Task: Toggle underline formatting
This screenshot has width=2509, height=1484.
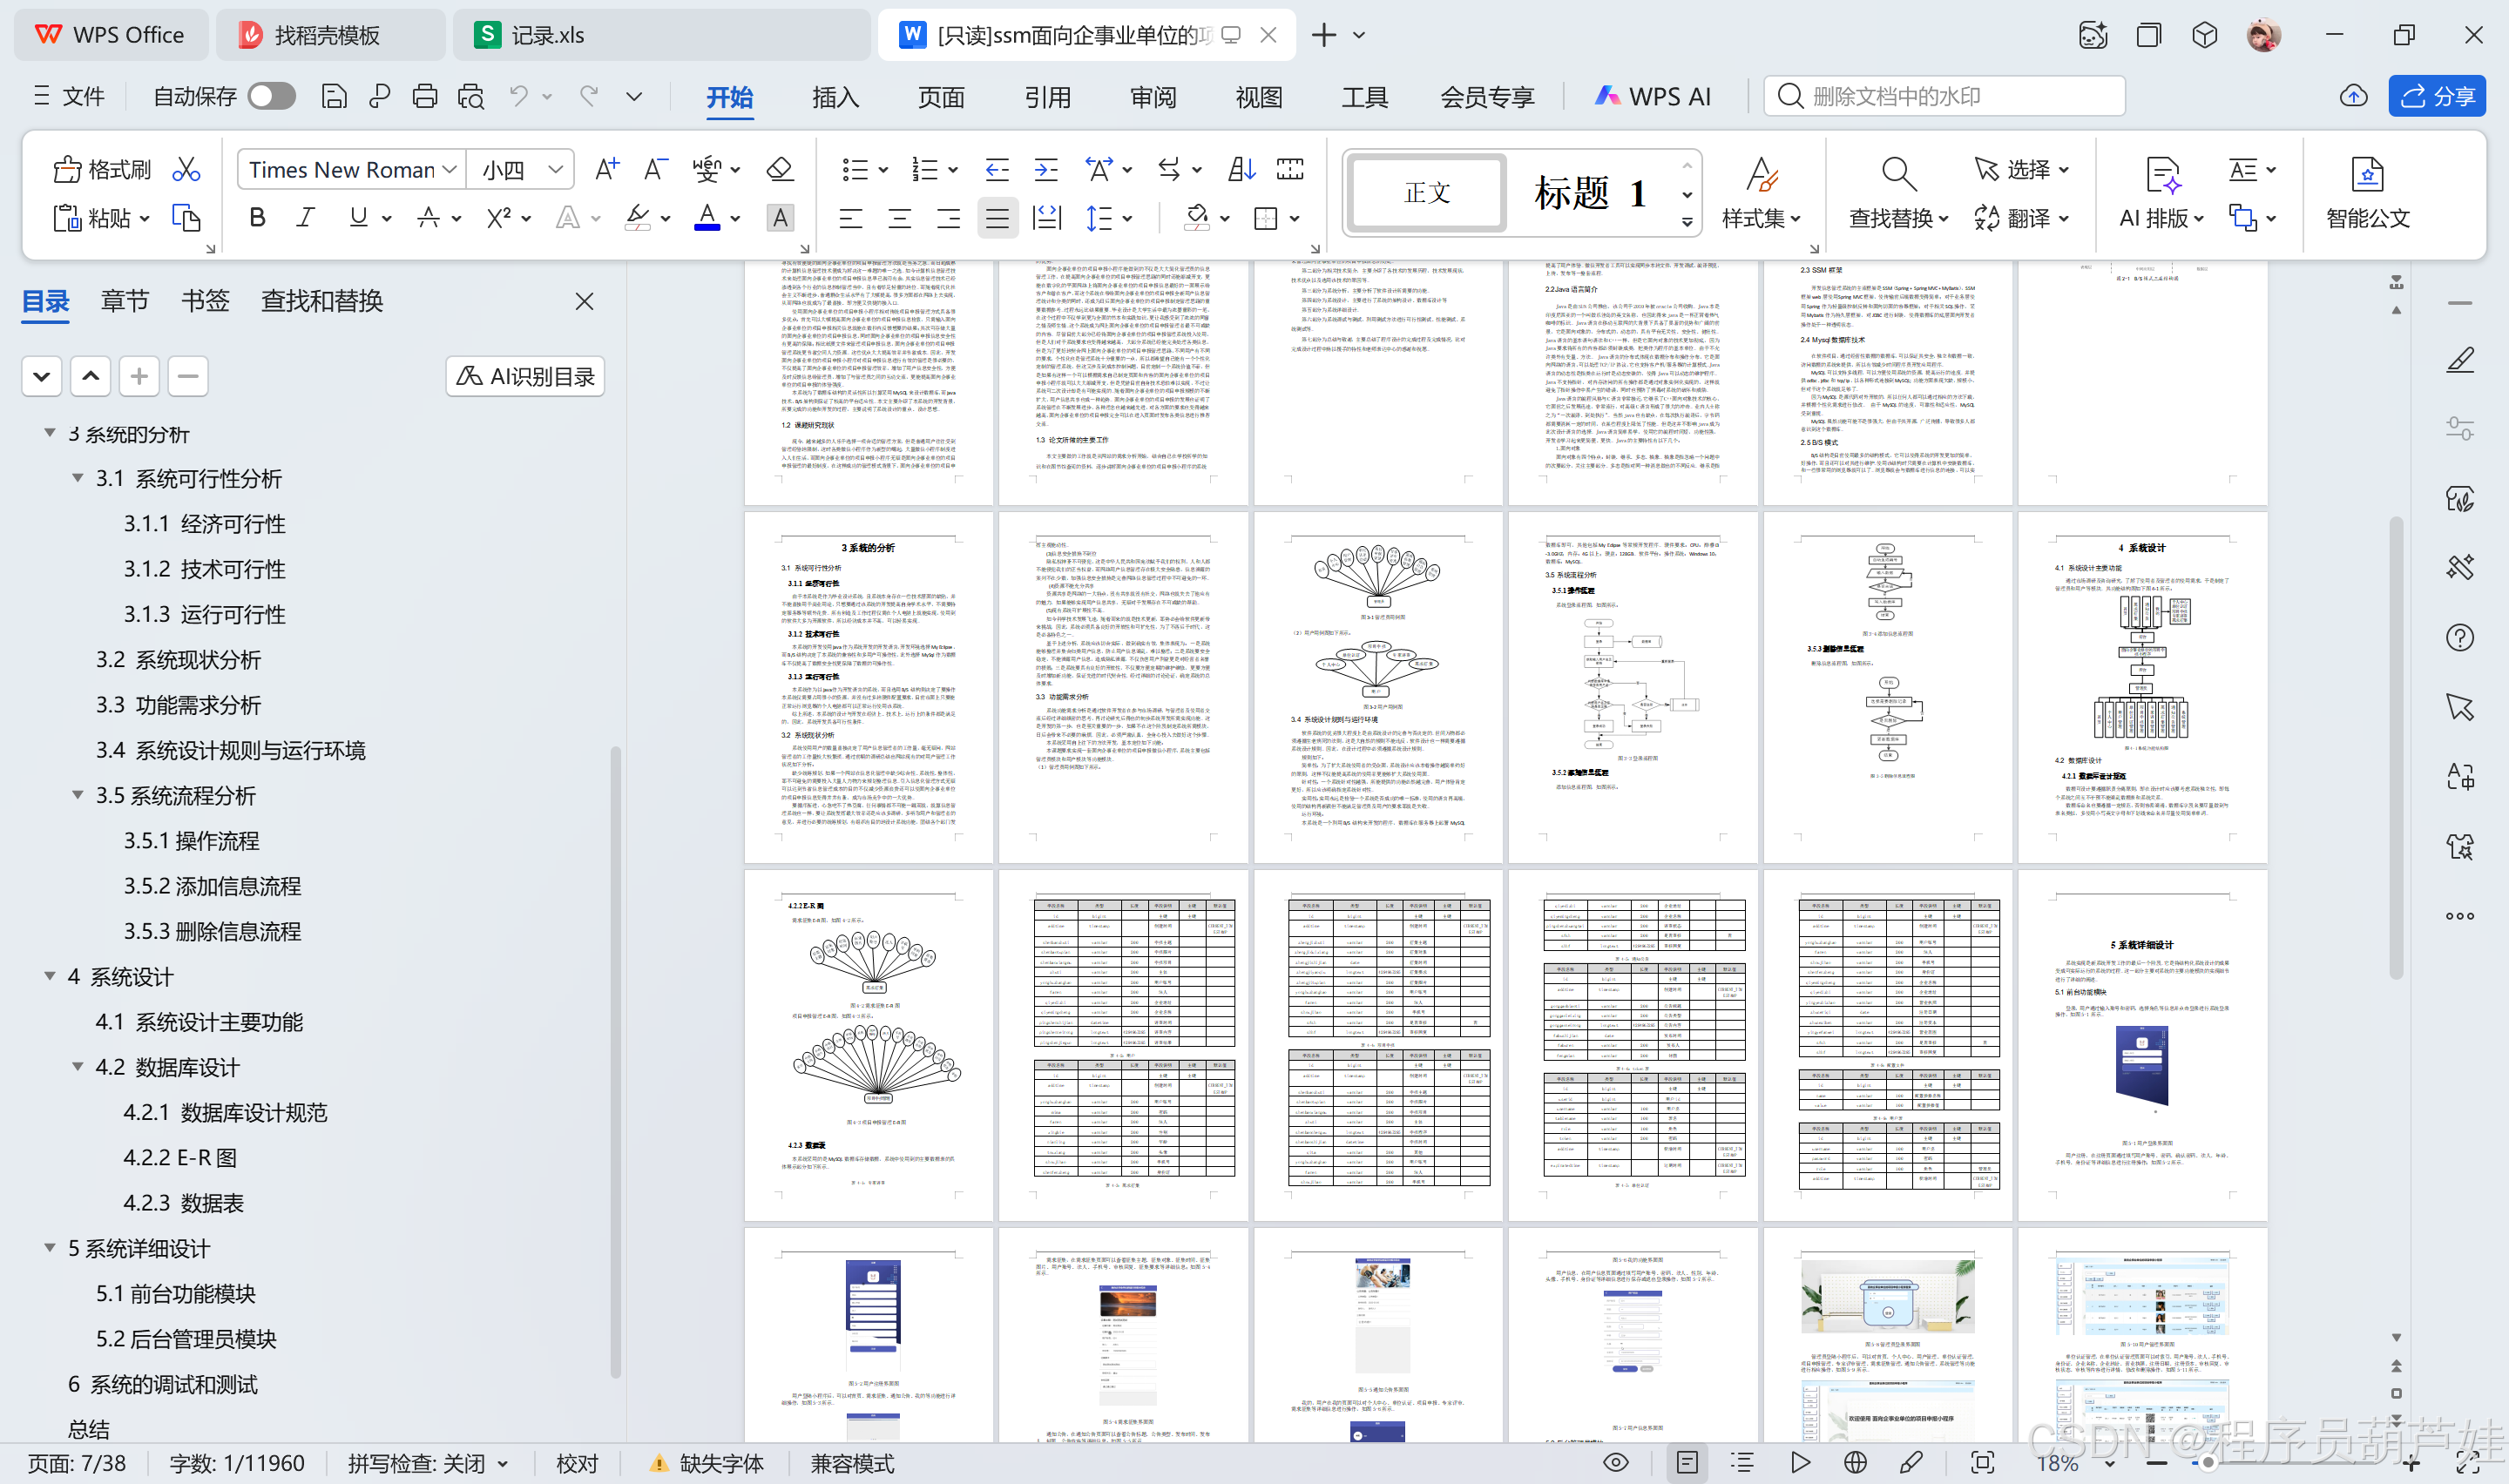Action: 357,218
